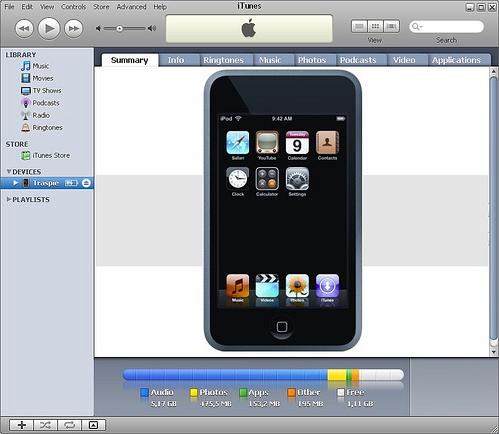Expand the Traspie device triangle
The width and height of the screenshot is (499, 434).
click(x=15, y=183)
